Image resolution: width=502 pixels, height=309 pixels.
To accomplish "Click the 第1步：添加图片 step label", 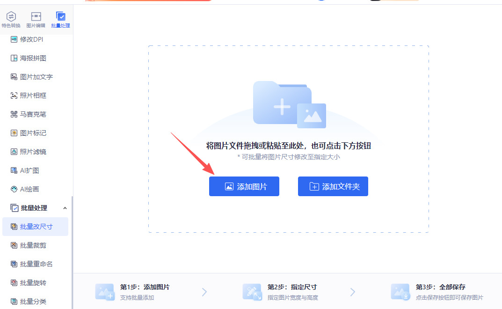I will 145,287.
